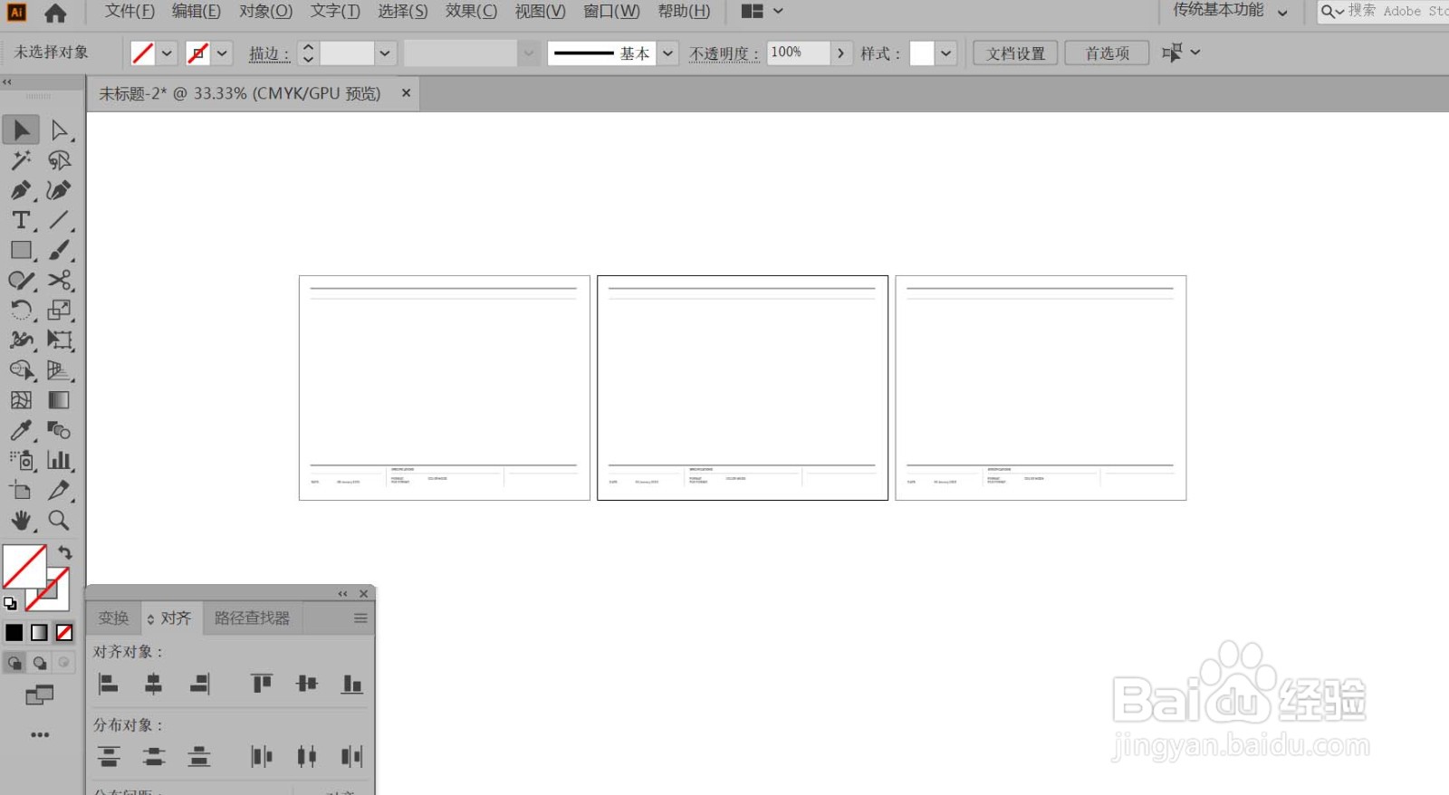Switch to 变换 tab
The image size is (1449, 795).
point(114,618)
